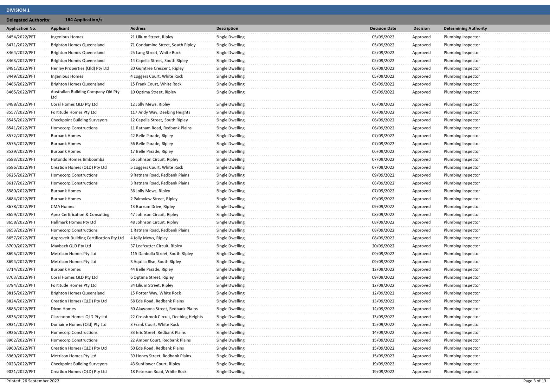
Task: Select application number 8486/2022/PFT
Action: 21,84
